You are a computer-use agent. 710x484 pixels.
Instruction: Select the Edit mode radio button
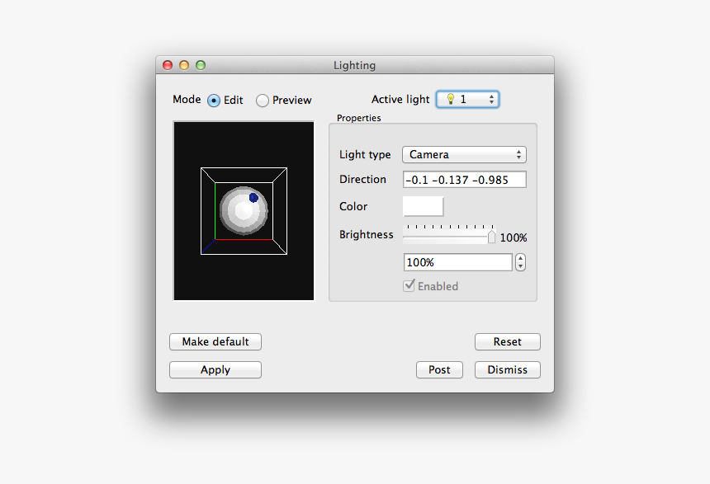[x=213, y=100]
